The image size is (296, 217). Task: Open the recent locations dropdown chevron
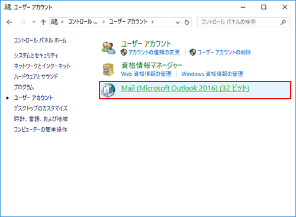click(34, 22)
